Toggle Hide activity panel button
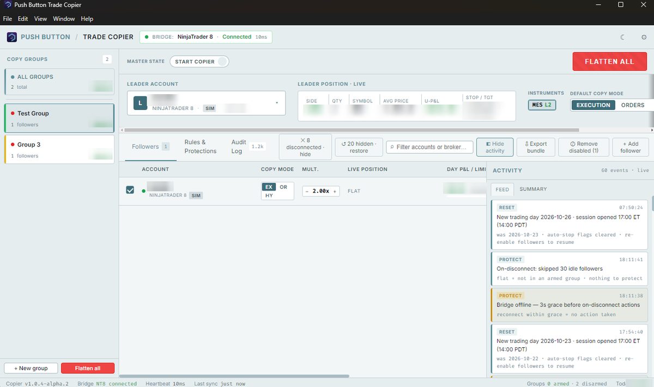The width and height of the screenshot is (654, 387). [x=495, y=147]
